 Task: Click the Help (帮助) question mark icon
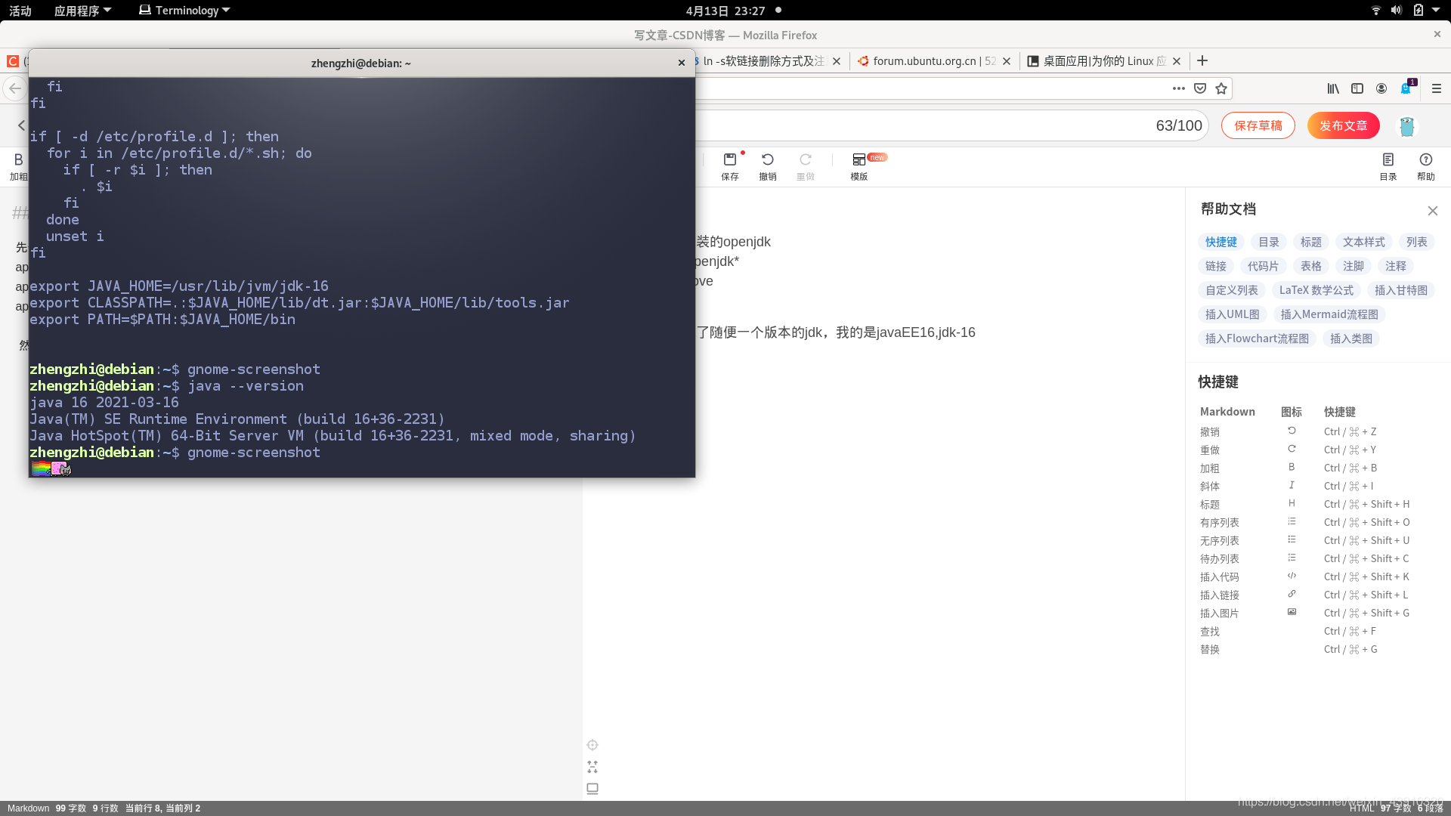1425,159
